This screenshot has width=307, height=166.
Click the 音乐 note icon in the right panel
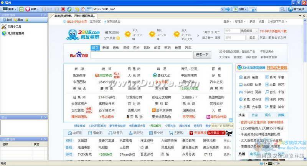click(267, 92)
